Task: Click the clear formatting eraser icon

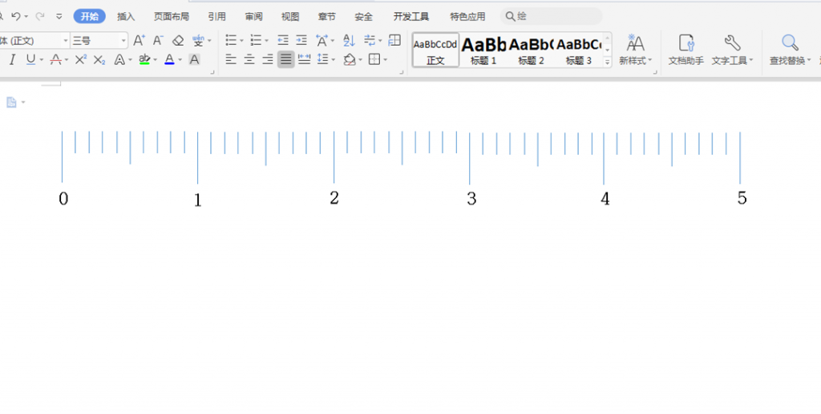Action: click(x=178, y=40)
